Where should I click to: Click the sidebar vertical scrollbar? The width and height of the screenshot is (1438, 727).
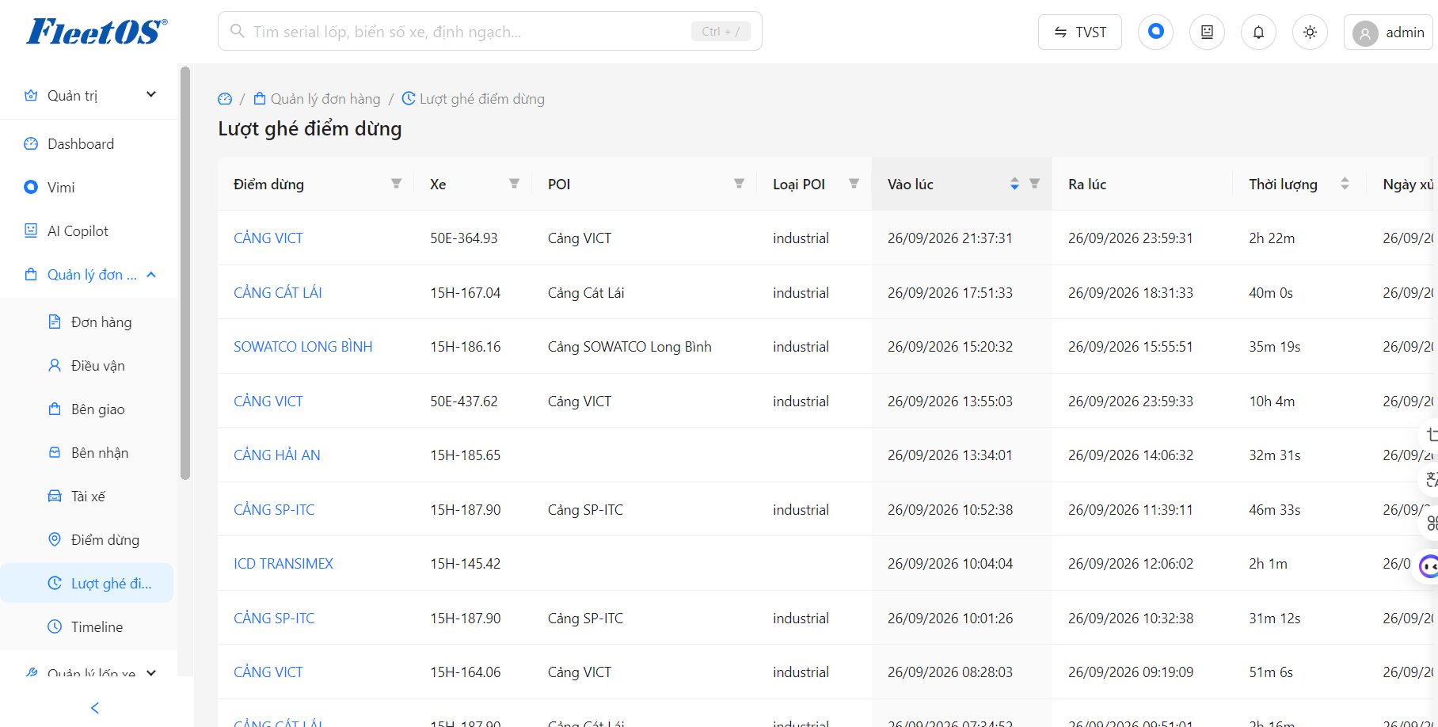click(x=185, y=273)
